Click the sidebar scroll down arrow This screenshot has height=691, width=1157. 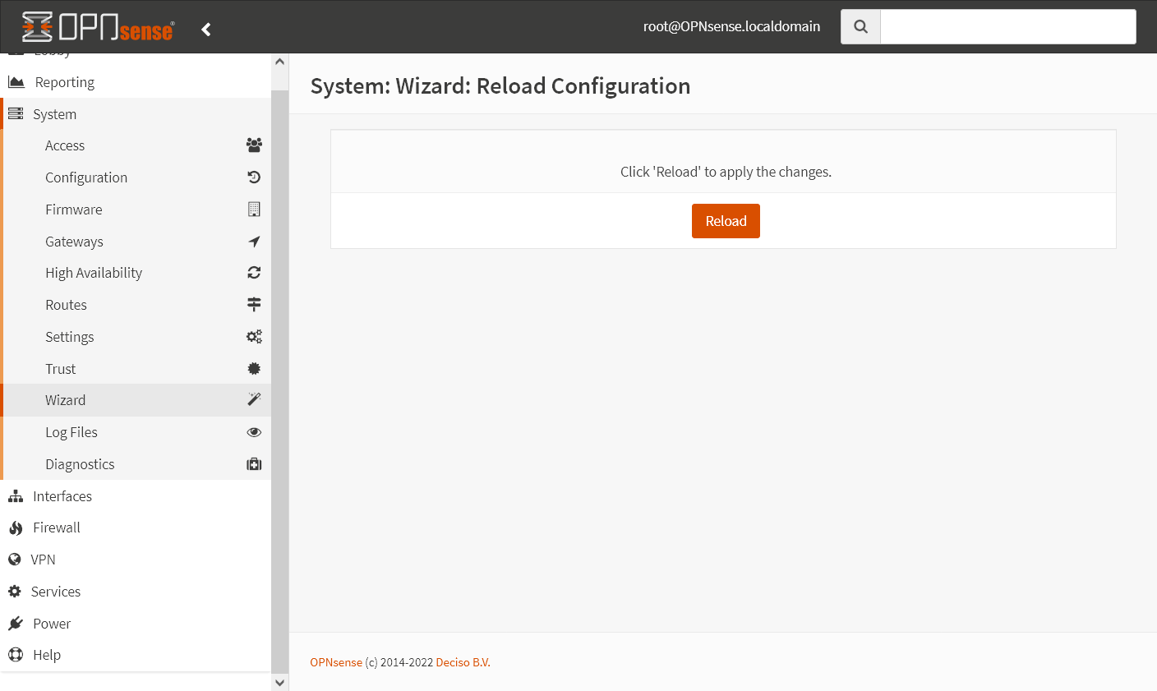click(x=279, y=682)
